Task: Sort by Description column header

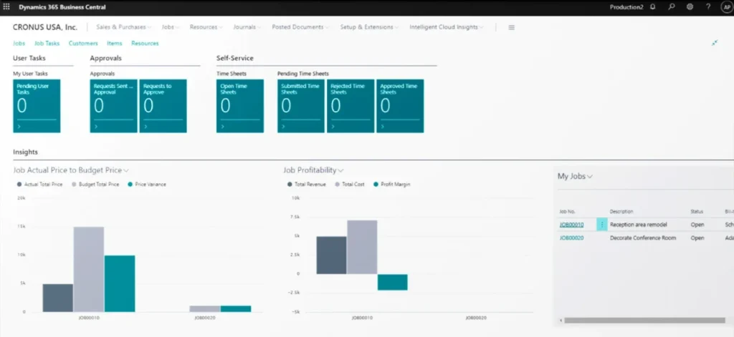Action: [621, 212]
